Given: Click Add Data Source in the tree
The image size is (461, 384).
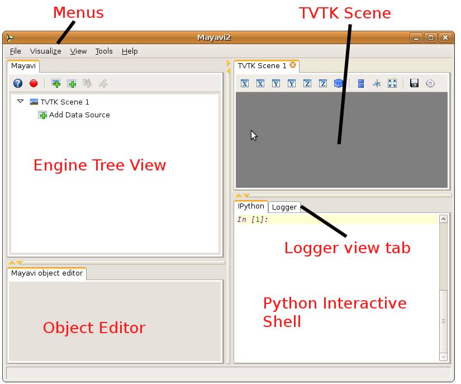Looking at the screenshot, I should click(79, 115).
